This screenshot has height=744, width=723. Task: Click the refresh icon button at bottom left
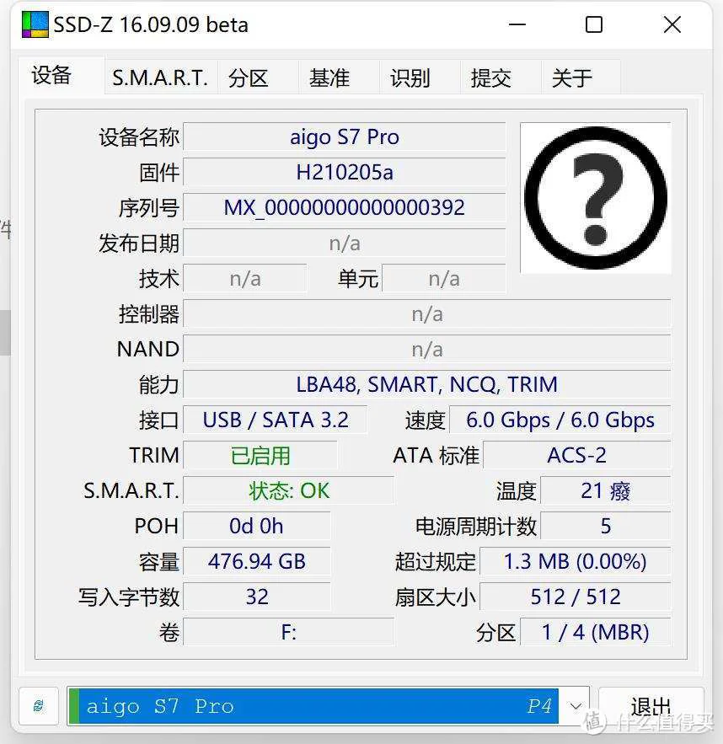(x=39, y=705)
